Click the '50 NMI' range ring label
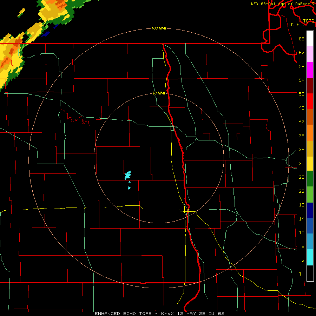The width and height of the screenshot is (316, 316). point(159,93)
